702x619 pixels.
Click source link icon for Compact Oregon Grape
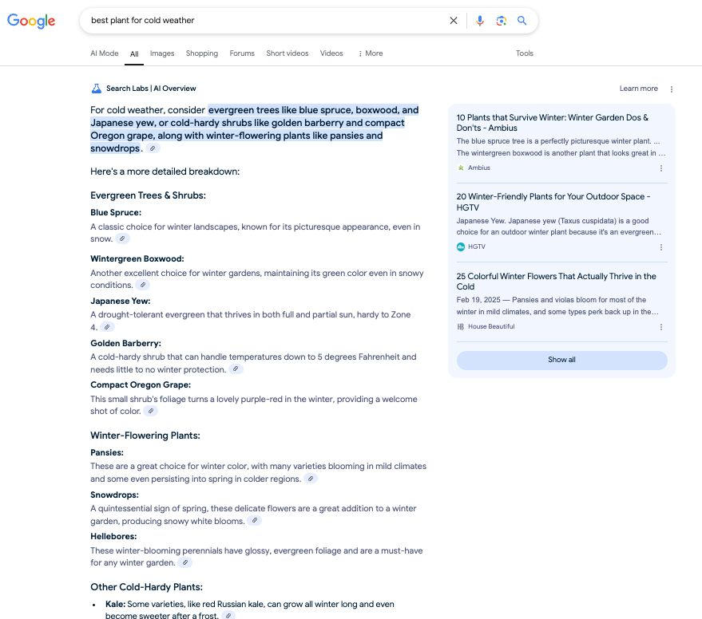[151, 411]
